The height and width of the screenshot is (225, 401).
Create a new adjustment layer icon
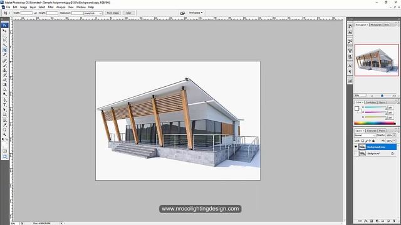coord(377,221)
